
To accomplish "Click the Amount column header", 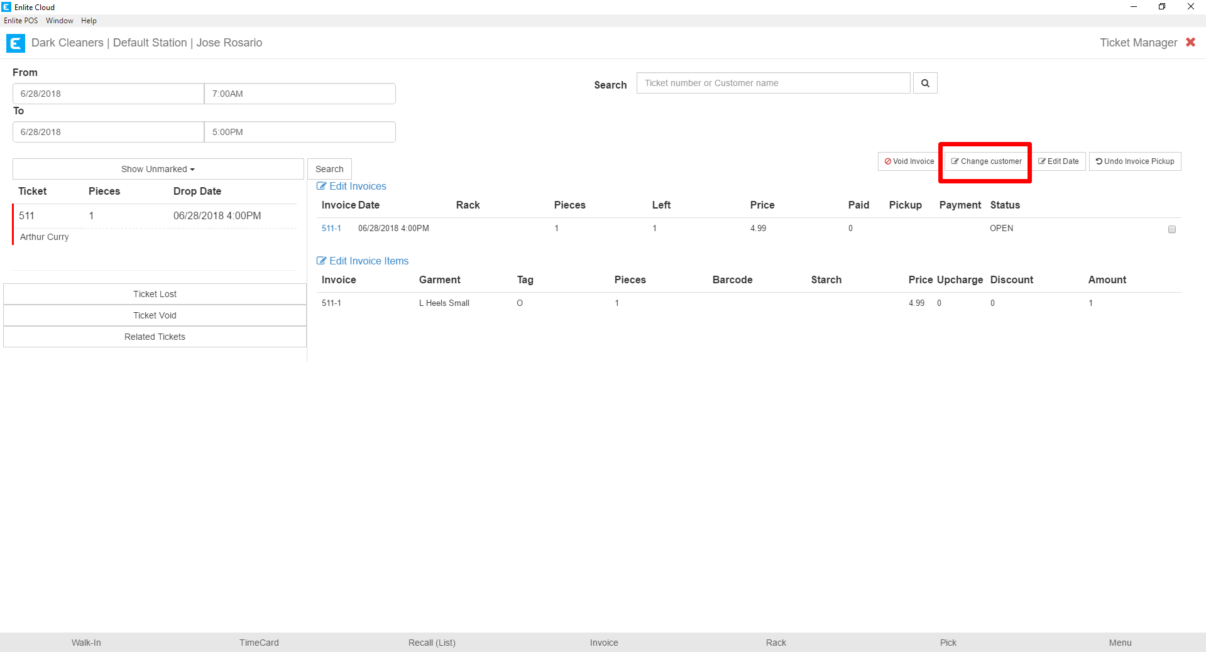I will pyautogui.click(x=1107, y=280).
